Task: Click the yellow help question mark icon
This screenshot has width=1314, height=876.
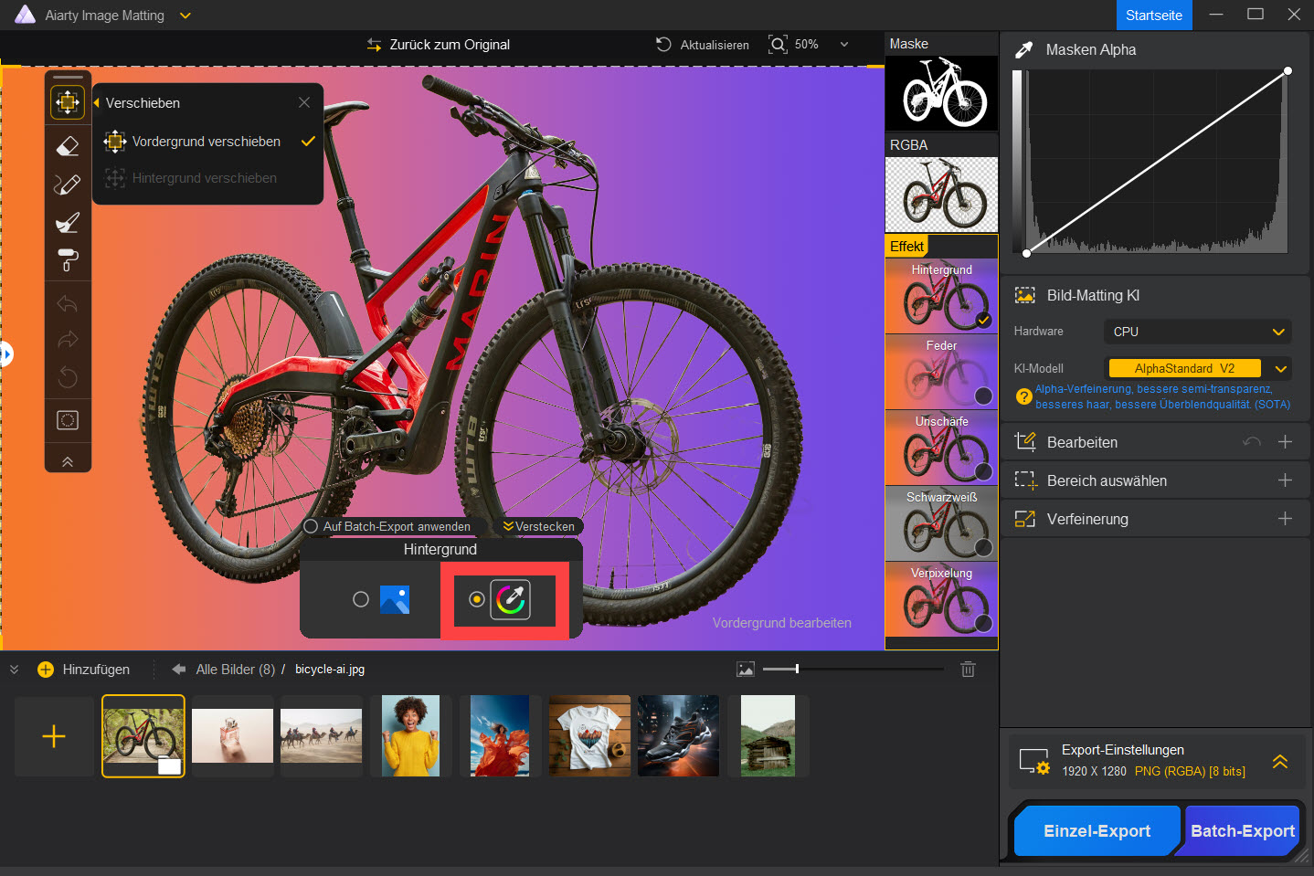Action: [1024, 396]
